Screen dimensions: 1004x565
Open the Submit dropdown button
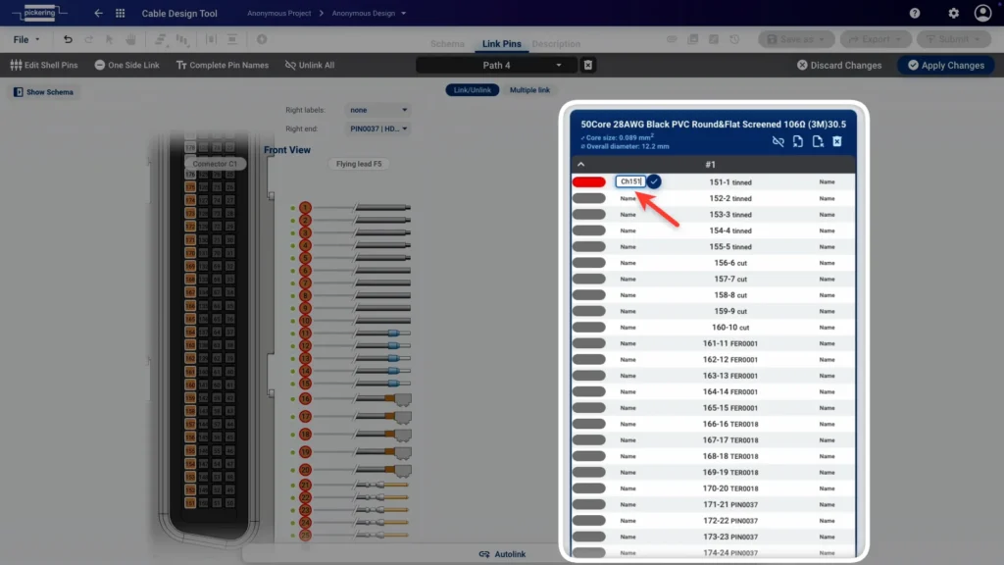click(x=954, y=39)
